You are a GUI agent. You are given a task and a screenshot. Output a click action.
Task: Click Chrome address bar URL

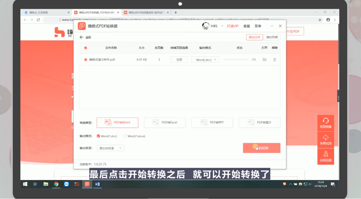click(x=165, y=20)
